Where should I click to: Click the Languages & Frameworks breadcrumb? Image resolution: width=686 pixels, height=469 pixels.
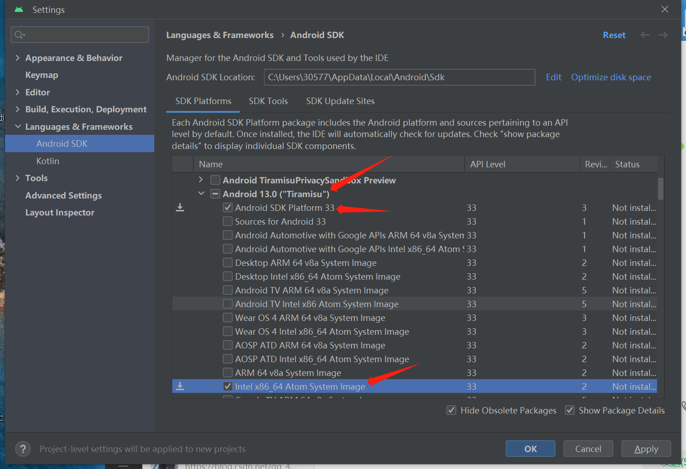(219, 35)
